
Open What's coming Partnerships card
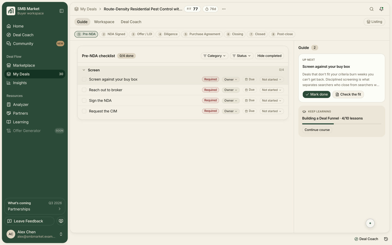(x=35, y=206)
